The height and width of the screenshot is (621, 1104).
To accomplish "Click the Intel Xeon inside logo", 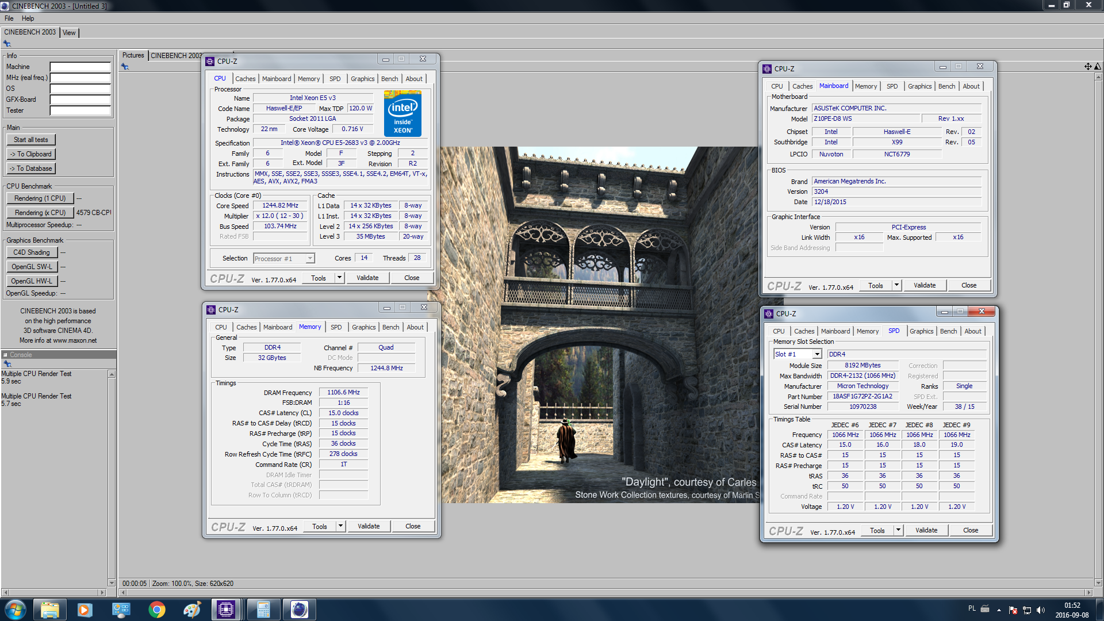I will [x=402, y=113].
